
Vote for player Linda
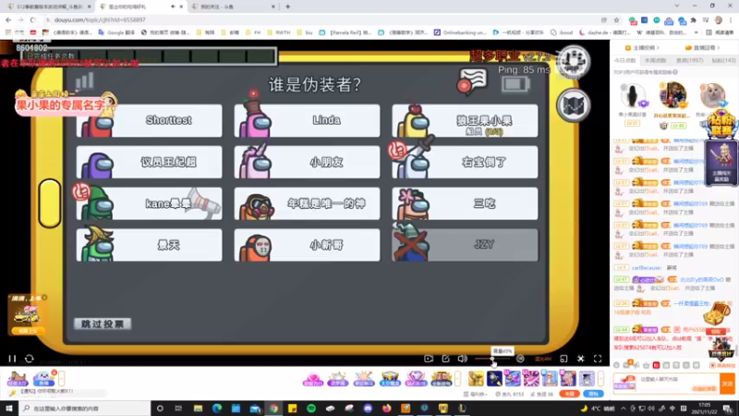(307, 120)
